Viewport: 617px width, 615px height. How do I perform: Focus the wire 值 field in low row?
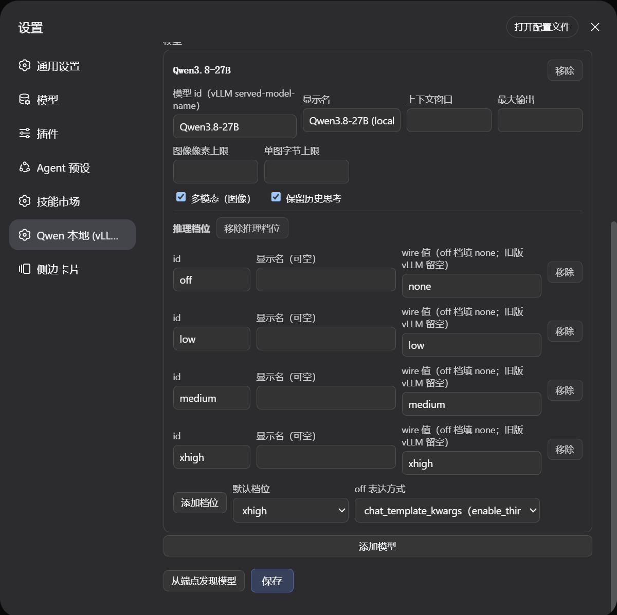(x=471, y=345)
